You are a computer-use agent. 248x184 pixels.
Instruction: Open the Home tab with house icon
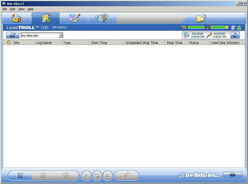click(16, 18)
